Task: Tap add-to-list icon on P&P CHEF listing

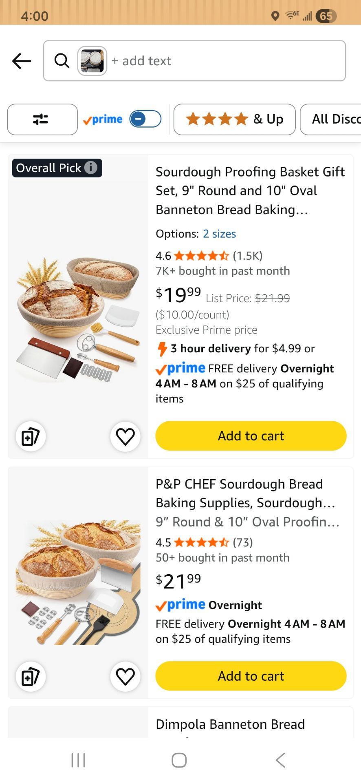Action: (31, 677)
